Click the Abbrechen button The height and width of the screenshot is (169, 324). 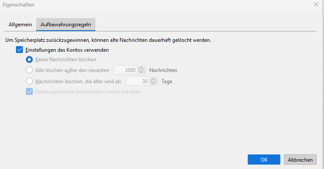[300, 160]
